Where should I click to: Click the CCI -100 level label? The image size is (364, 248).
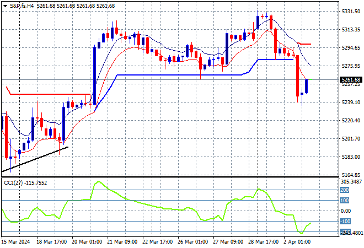click(x=344, y=221)
